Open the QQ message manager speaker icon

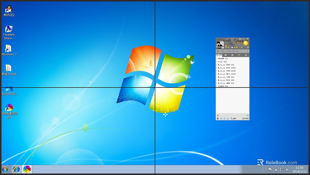point(224,118)
